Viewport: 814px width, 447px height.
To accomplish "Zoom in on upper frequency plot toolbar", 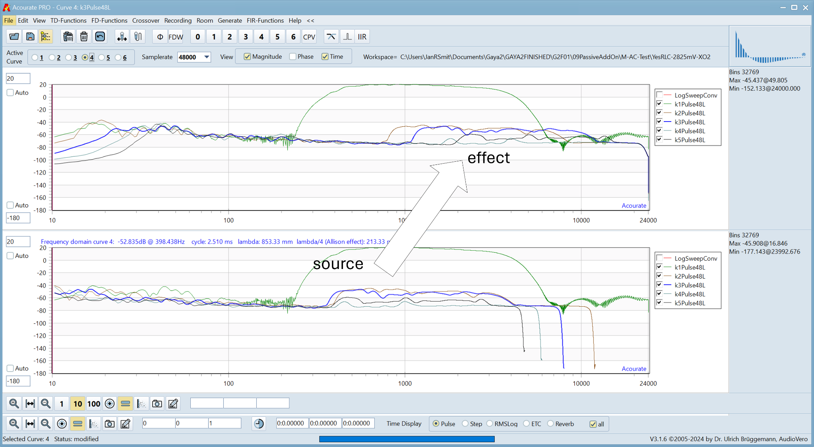I will click(x=14, y=404).
